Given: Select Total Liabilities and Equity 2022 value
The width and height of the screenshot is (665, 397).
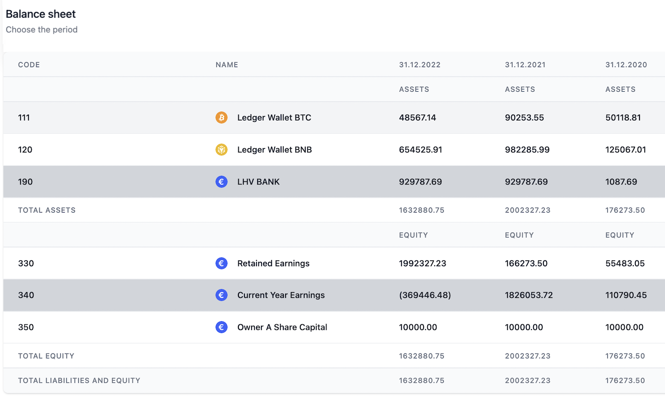Looking at the screenshot, I should [x=422, y=381].
